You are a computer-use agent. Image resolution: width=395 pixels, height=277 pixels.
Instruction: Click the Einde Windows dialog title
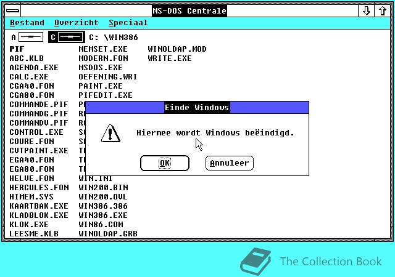click(x=197, y=108)
